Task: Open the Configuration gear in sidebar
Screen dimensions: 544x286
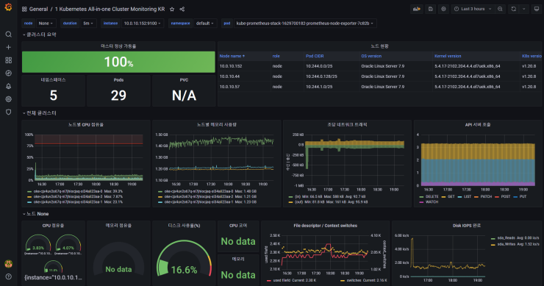Action: pyautogui.click(x=8, y=99)
